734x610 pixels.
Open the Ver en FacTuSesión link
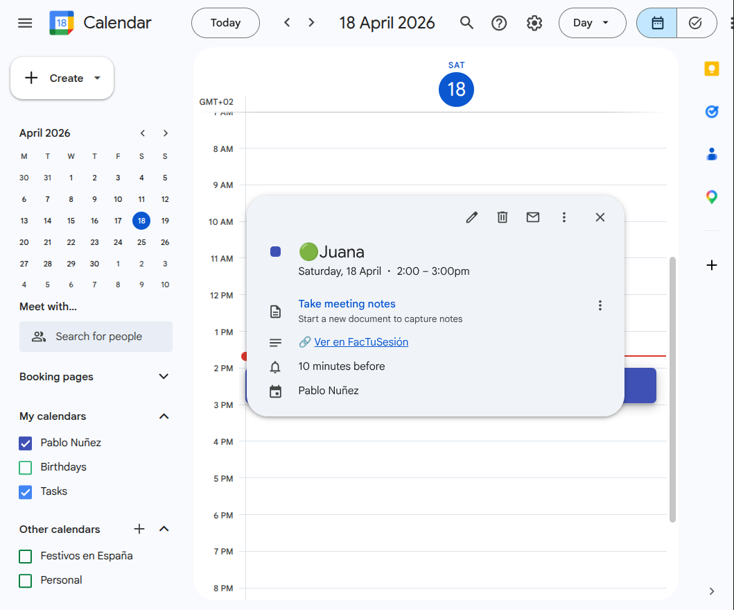pyautogui.click(x=361, y=341)
